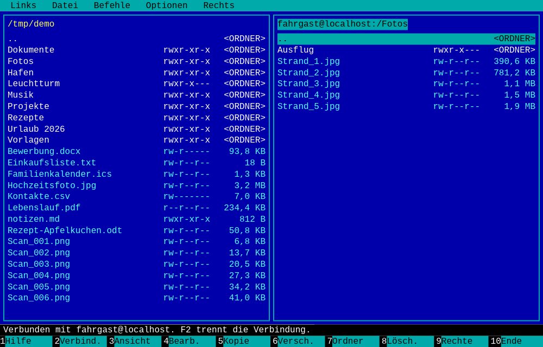Viewport: 543px width, 347px height.
Task: Open the Links menu
Action: 23,5
